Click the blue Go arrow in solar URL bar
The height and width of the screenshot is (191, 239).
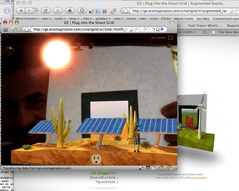click(163, 29)
